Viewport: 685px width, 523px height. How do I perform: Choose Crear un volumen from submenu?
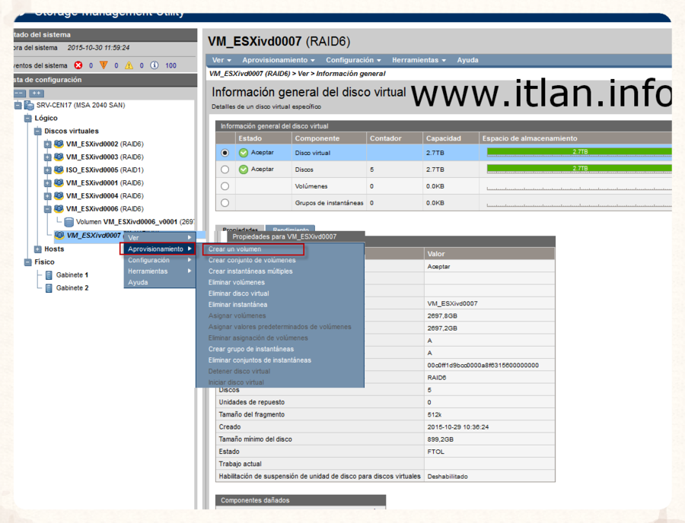coord(234,249)
